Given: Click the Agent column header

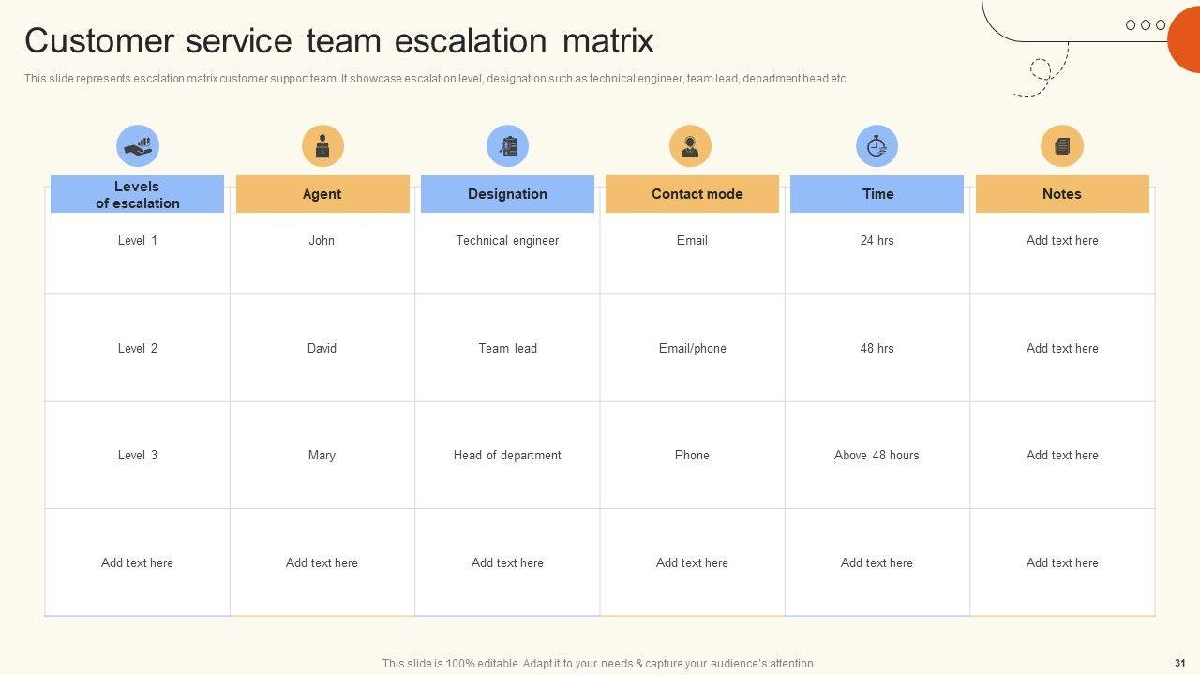Looking at the screenshot, I should coord(322,194).
